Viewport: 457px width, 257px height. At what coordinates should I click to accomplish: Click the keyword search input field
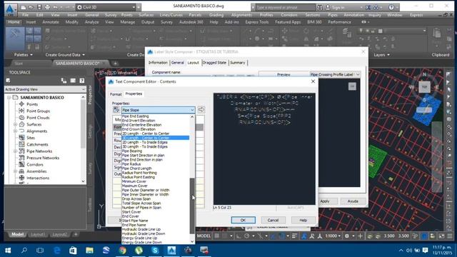coord(286,7)
